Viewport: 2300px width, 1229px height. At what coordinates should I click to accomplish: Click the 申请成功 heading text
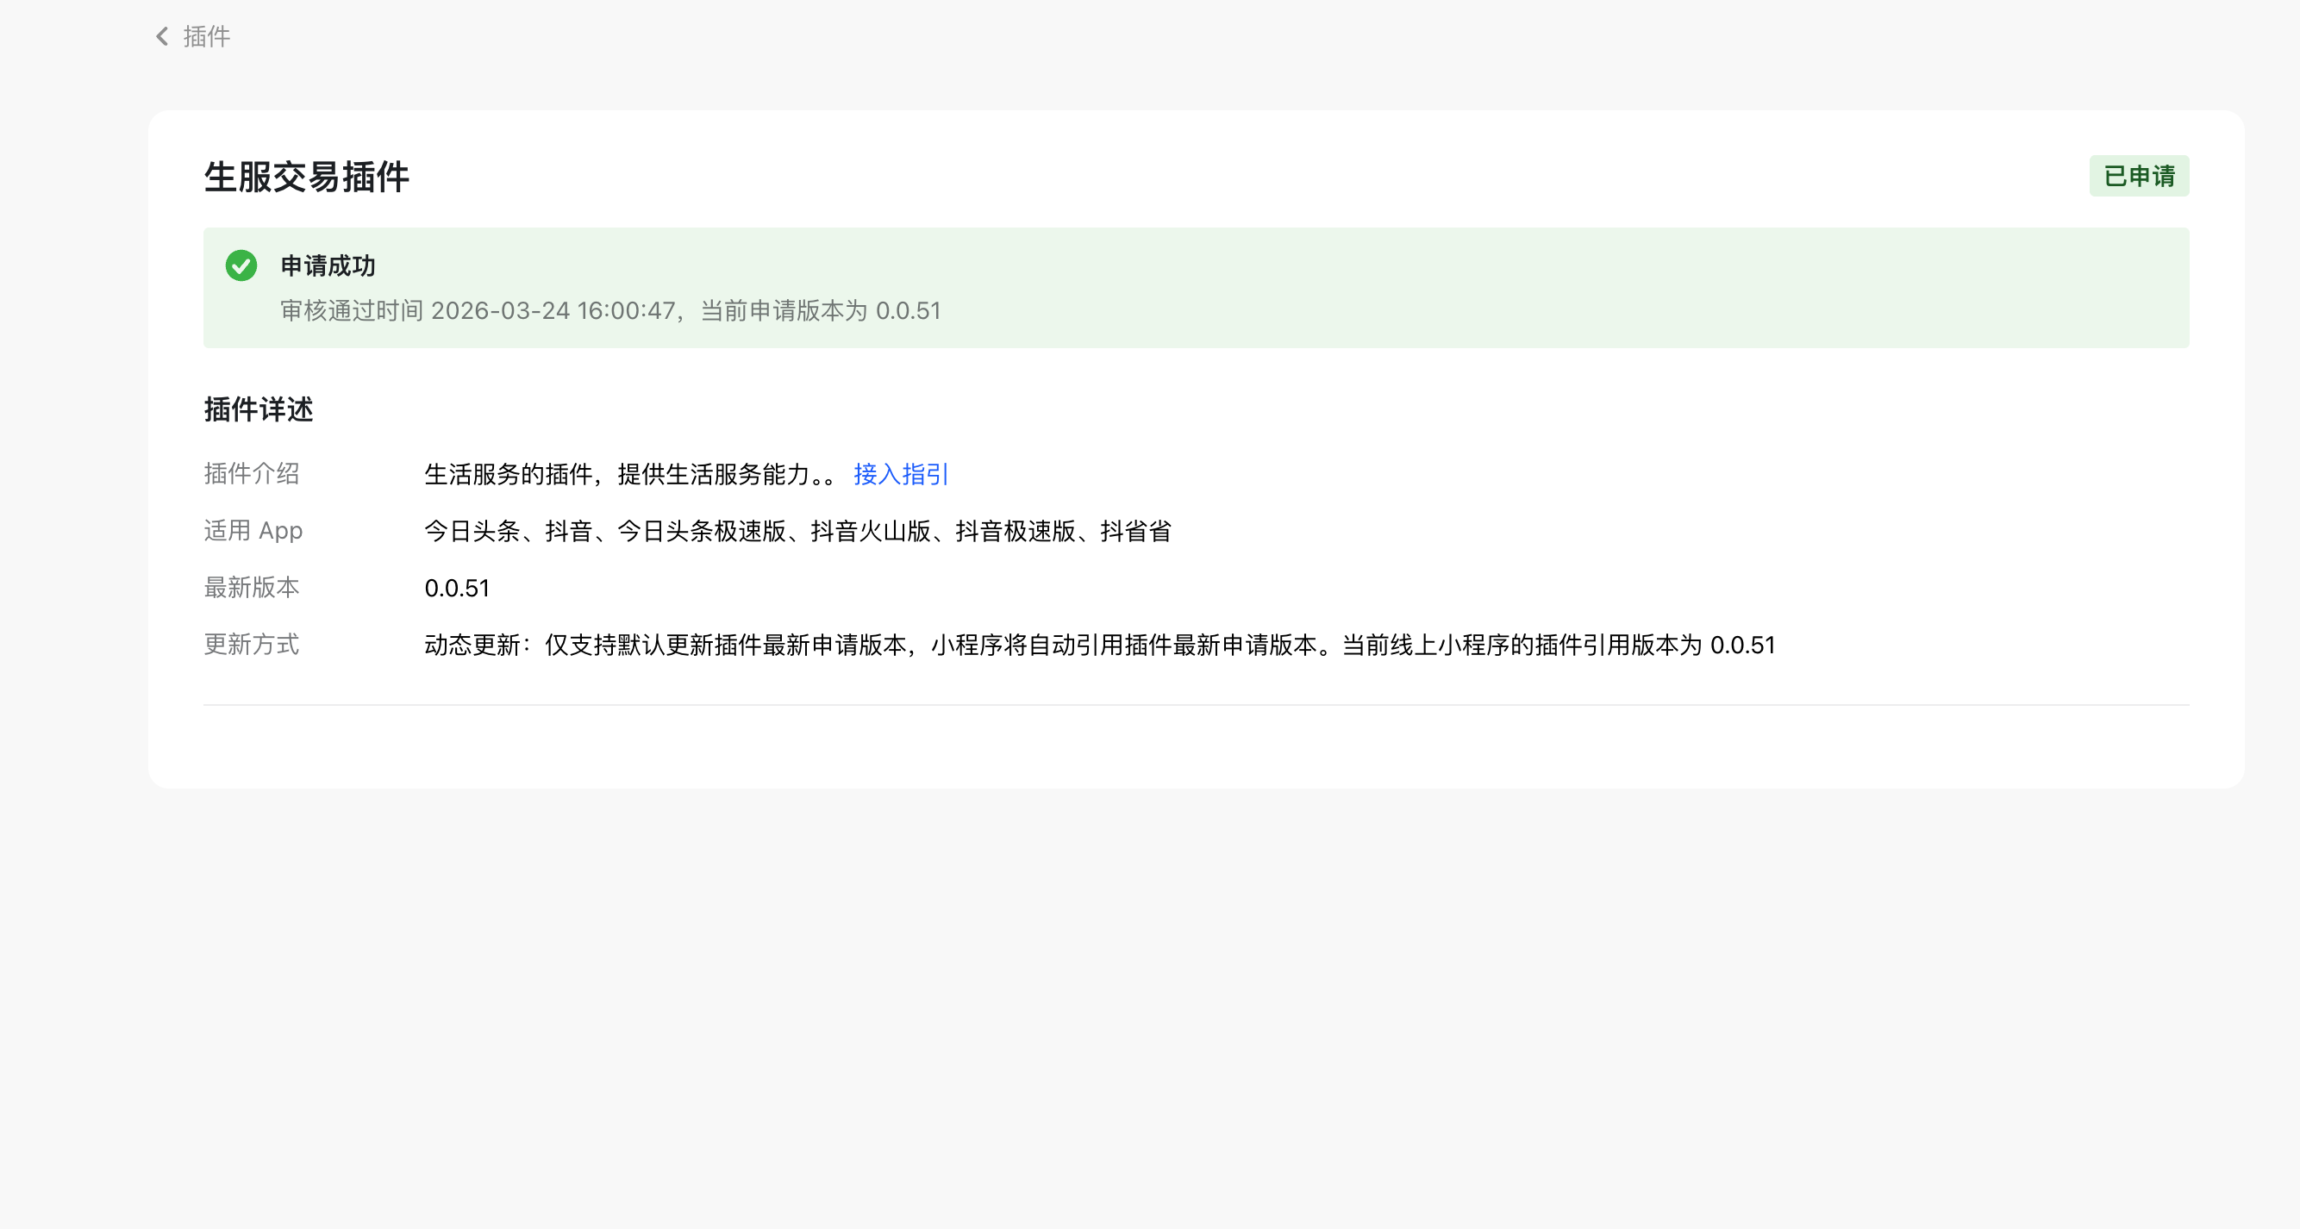pos(328,265)
